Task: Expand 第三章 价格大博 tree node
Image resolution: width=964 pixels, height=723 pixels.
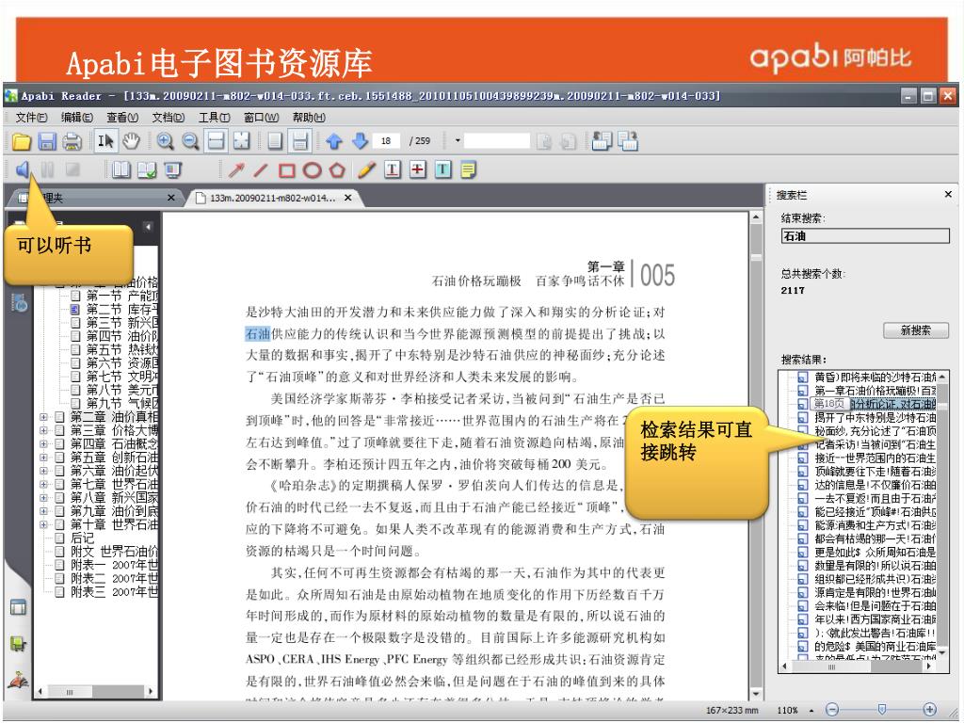Action: pyautogui.click(x=43, y=430)
